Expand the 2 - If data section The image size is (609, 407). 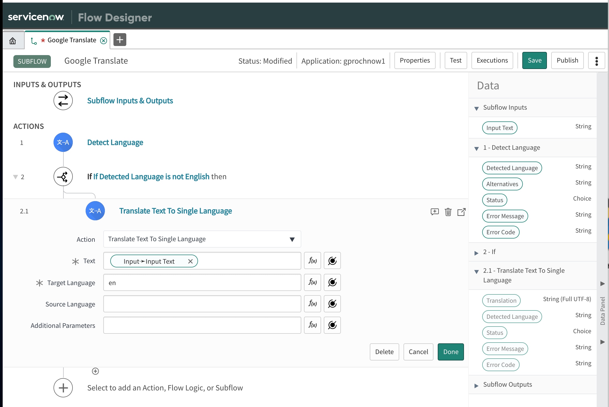476,253
